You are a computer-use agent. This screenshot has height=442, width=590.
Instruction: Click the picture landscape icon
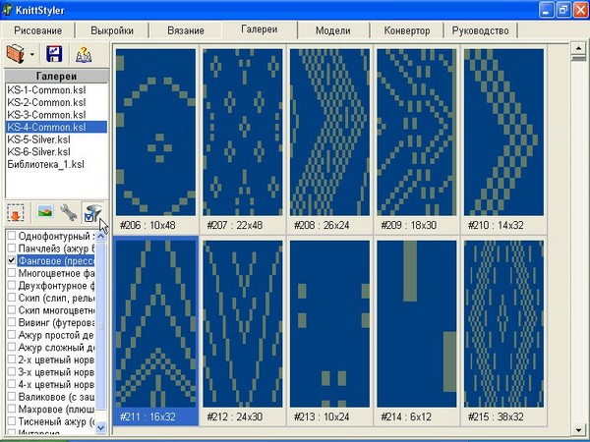pos(45,211)
